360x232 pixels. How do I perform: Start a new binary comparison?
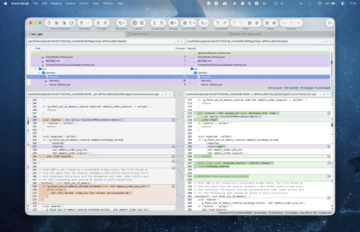(x=56, y=23)
